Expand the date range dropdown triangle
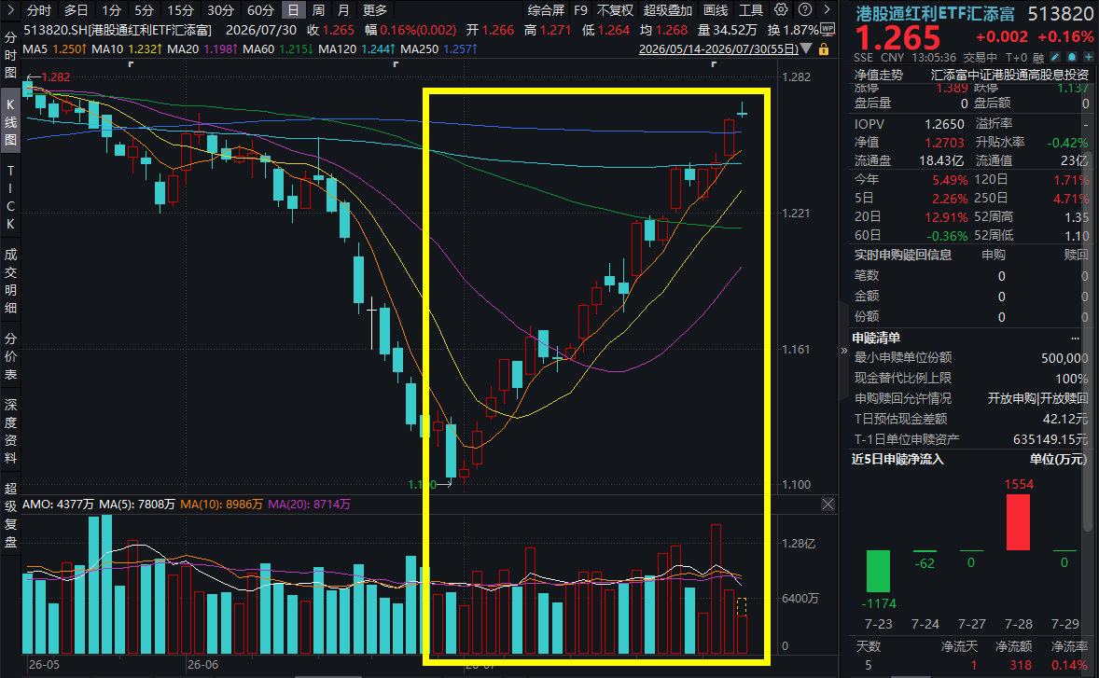Screen dimensions: 1099x678 tap(807, 49)
